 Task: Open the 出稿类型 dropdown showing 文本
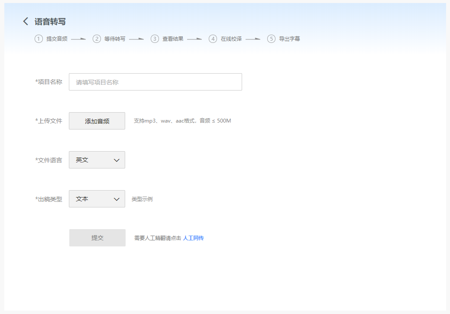[x=92, y=199]
